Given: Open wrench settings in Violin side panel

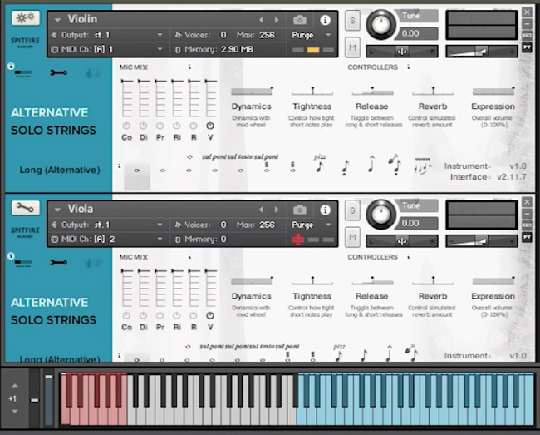Looking at the screenshot, I should [58, 73].
